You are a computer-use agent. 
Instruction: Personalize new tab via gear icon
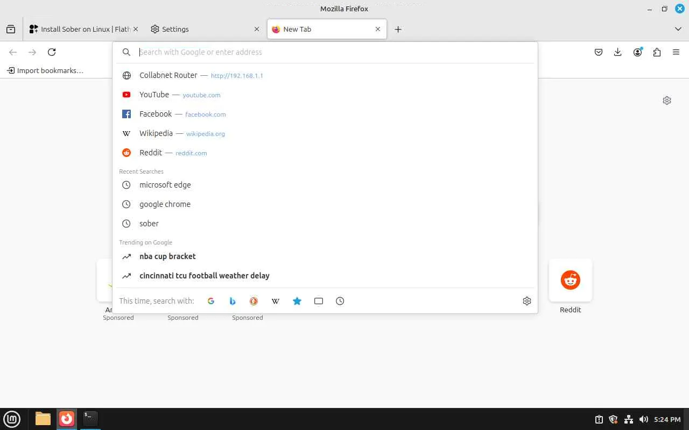[x=667, y=101]
